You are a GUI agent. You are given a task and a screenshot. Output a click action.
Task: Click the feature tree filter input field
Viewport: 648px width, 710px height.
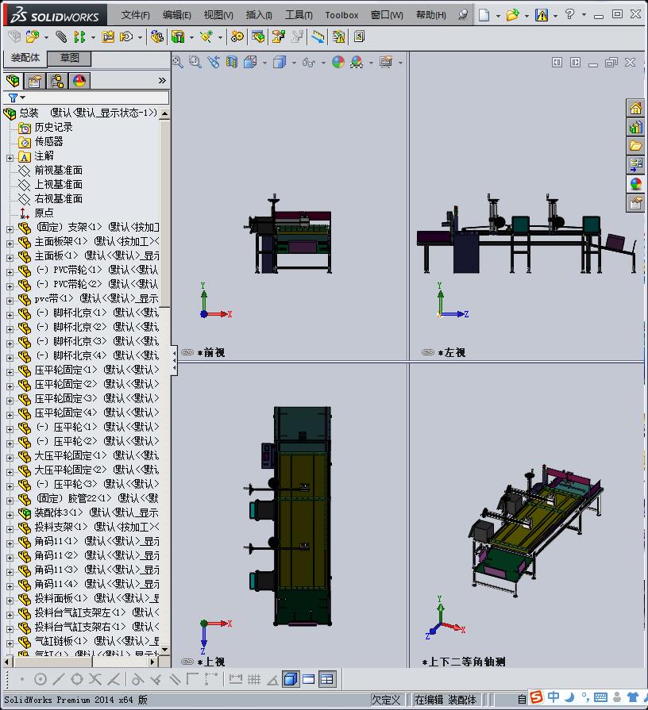pyautogui.click(x=86, y=98)
